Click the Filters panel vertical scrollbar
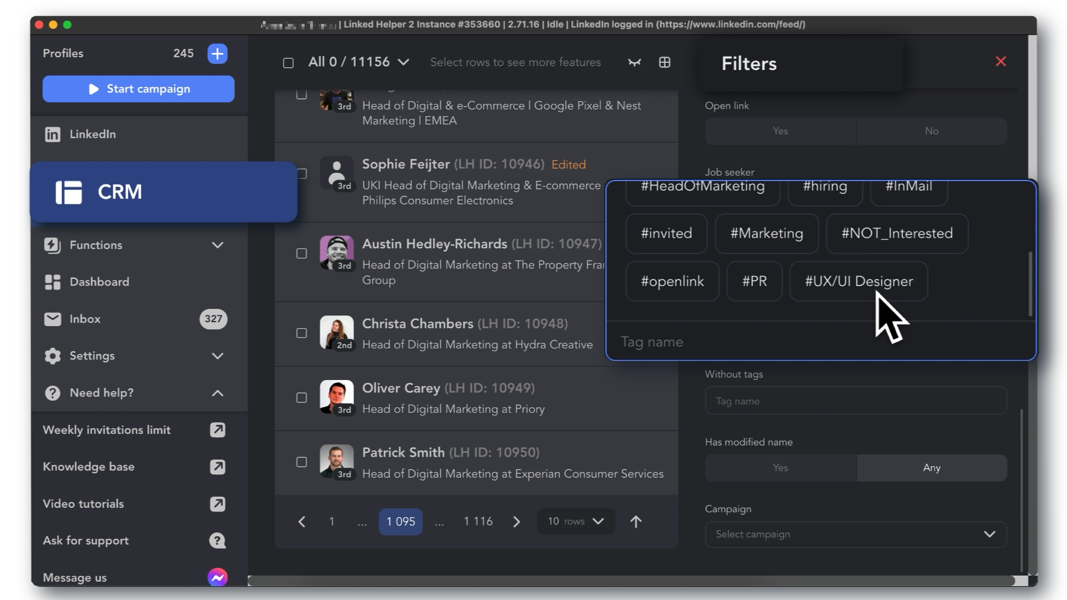Image resolution: width=1067 pixels, height=600 pixels. [1021, 491]
